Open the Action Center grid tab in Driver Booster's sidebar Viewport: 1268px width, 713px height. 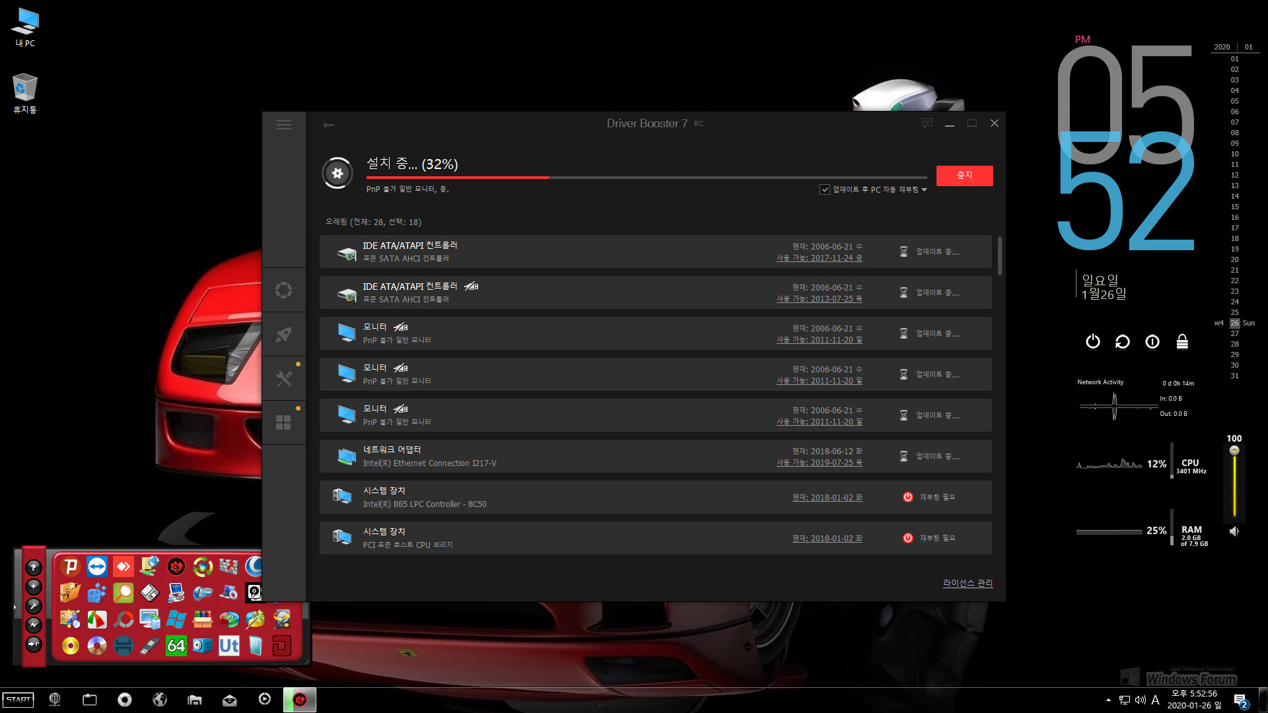(x=284, y=423)
